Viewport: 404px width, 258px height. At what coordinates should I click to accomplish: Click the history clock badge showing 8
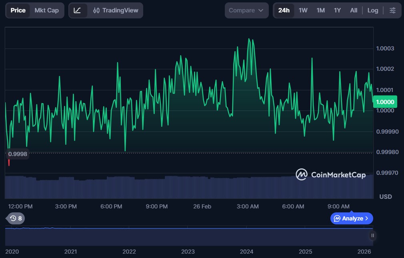click(x=16, y=218)
